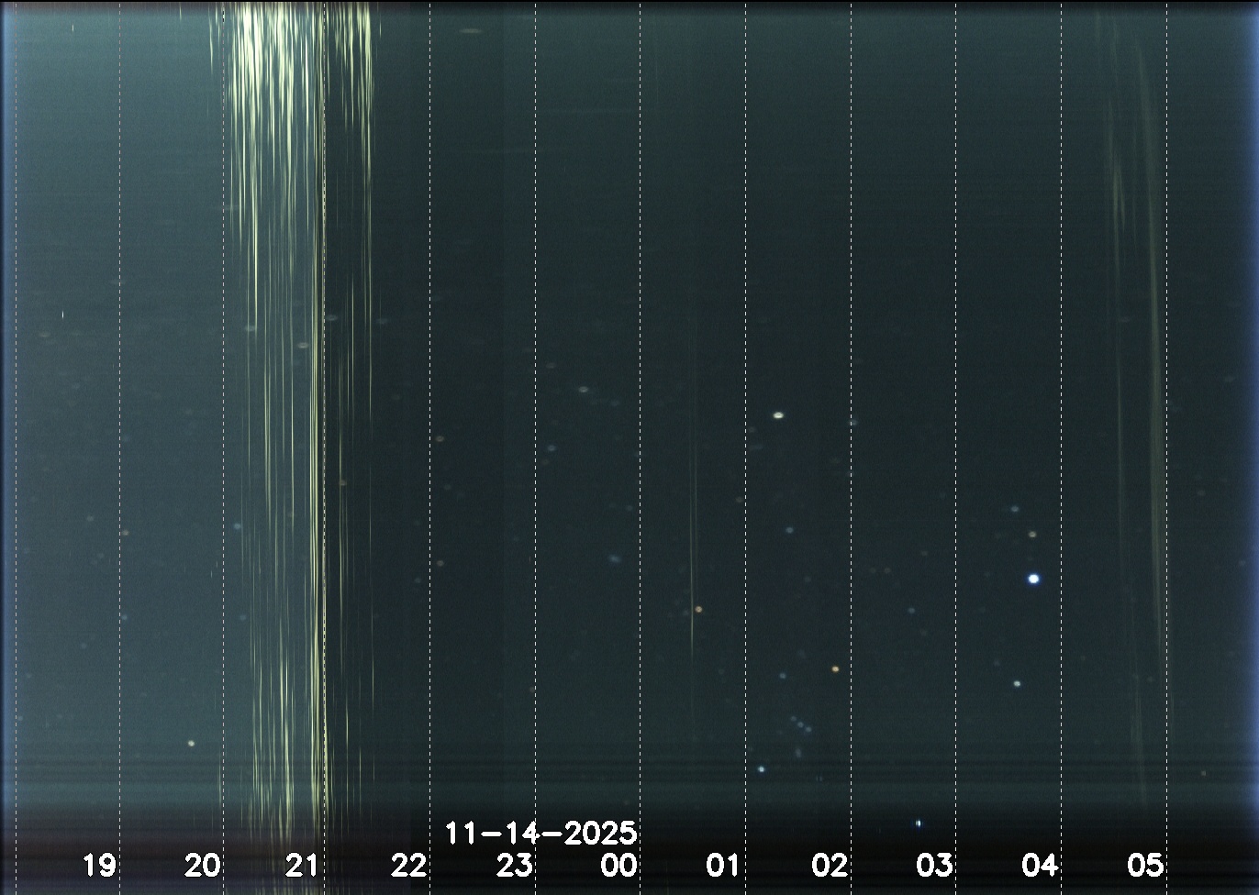Click the 02 hour time label
The image size is (1259, 895).
point(829,865)
